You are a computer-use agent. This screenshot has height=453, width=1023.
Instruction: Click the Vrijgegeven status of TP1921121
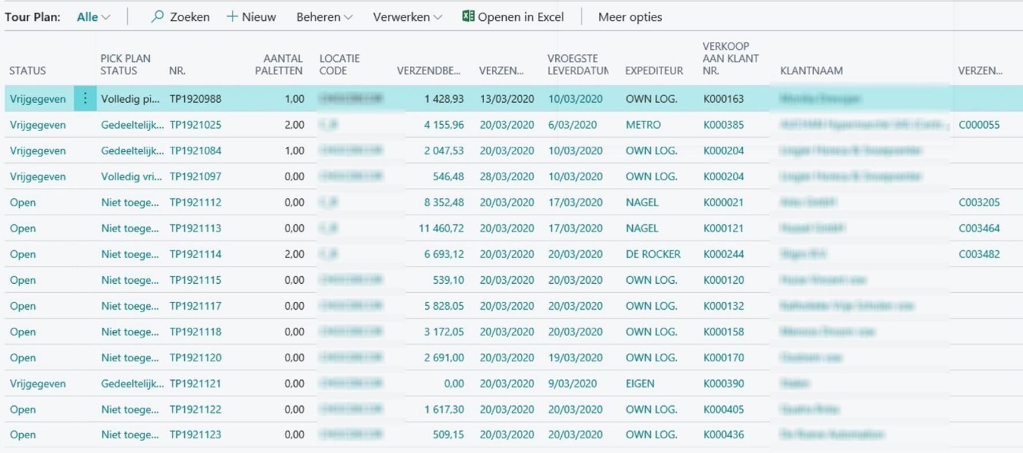click(x=38, y=384)
